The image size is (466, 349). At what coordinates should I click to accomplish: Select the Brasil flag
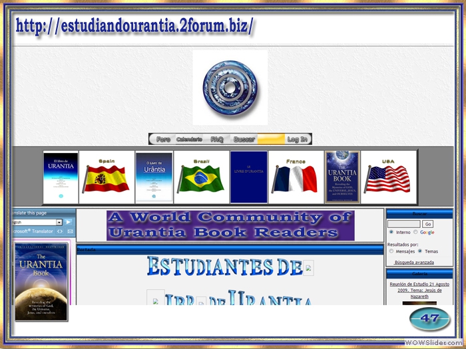pos(202,177)
